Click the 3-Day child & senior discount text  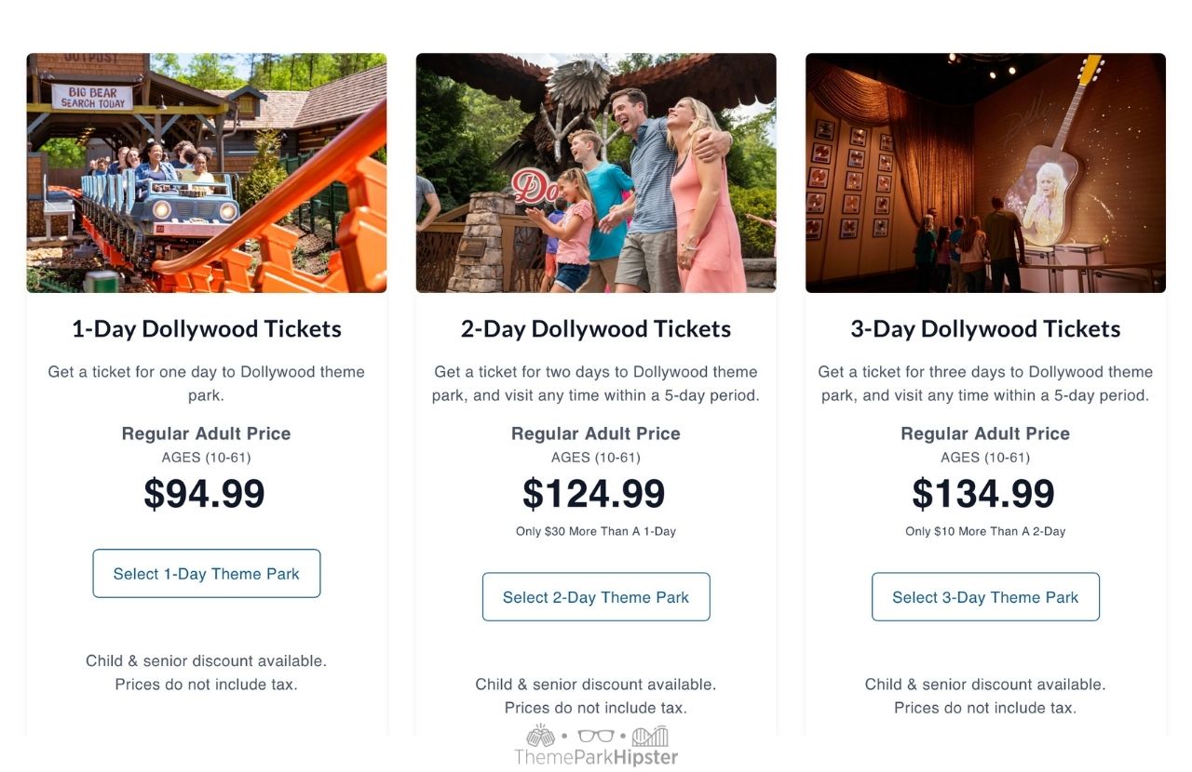pos(985,685)
